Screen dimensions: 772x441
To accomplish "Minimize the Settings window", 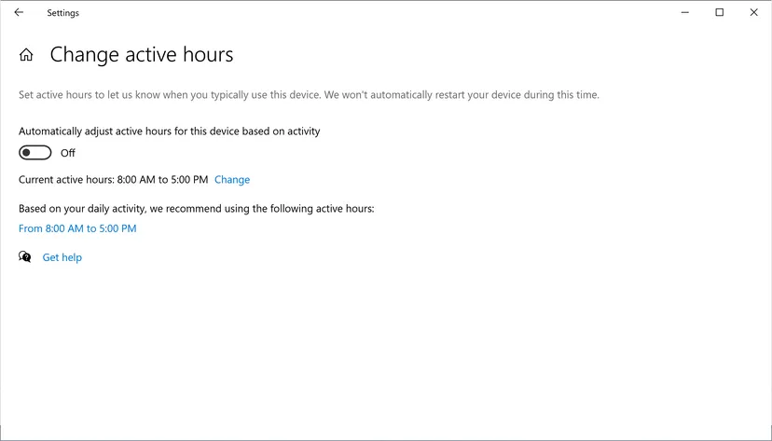I will coord(685,13).
